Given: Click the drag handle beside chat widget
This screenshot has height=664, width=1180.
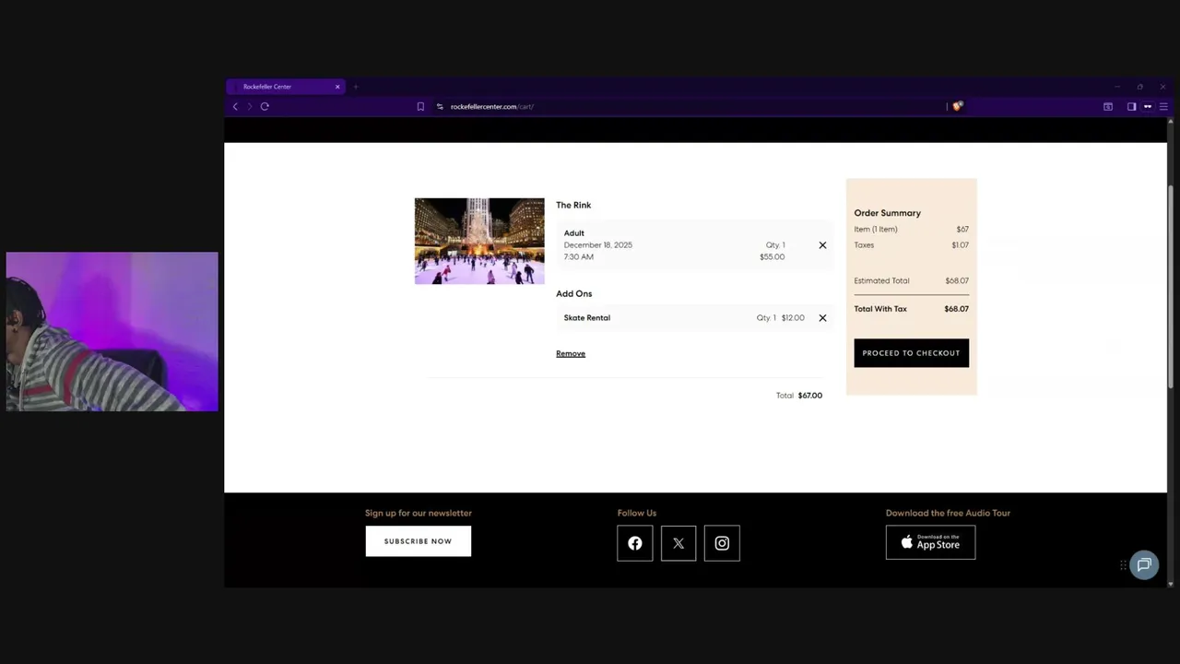Looking at the screenshot, I should [1123, 565].
